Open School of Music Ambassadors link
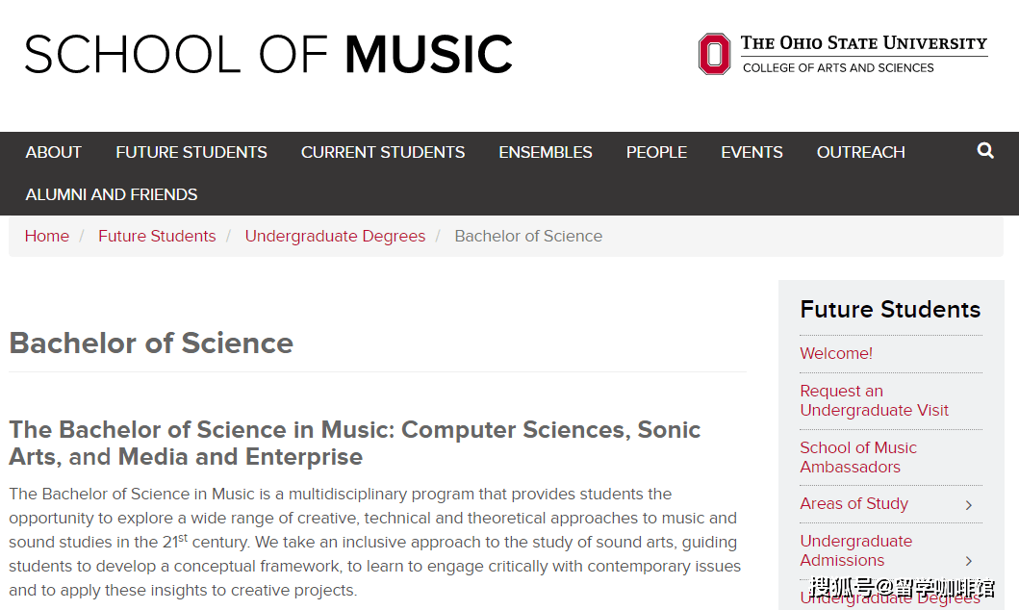 click(858, 457)
